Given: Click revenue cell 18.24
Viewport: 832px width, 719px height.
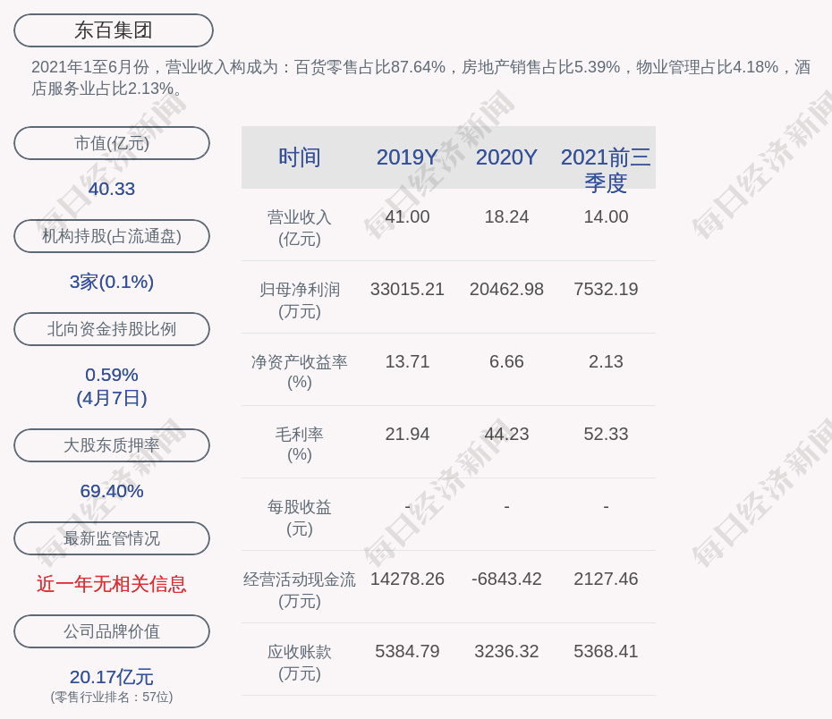Looking at the screenshot, I should coord(506,217).
